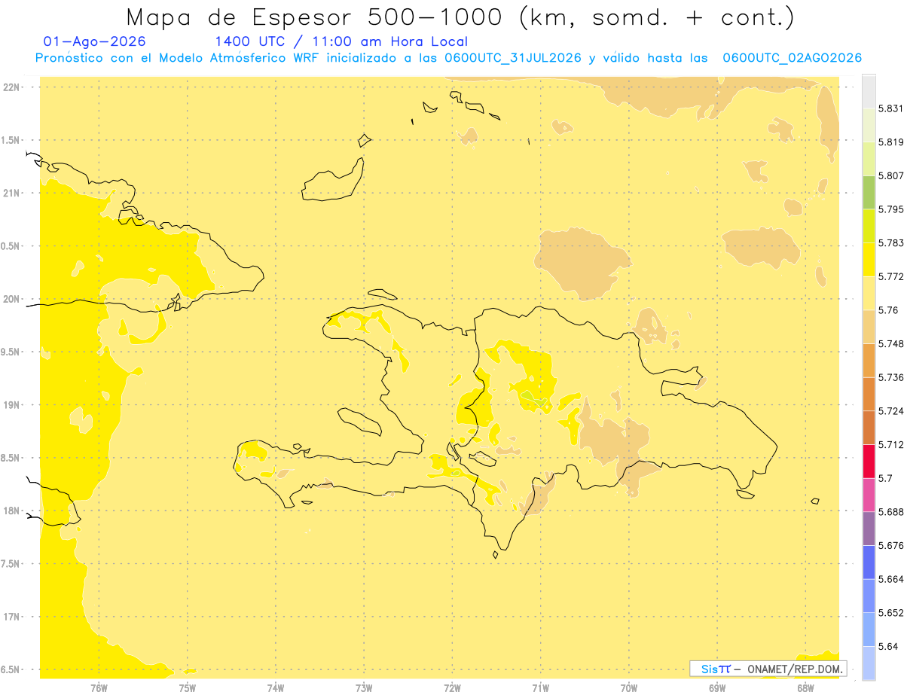Click the 71W longitude label

click(x=540, y=687)
